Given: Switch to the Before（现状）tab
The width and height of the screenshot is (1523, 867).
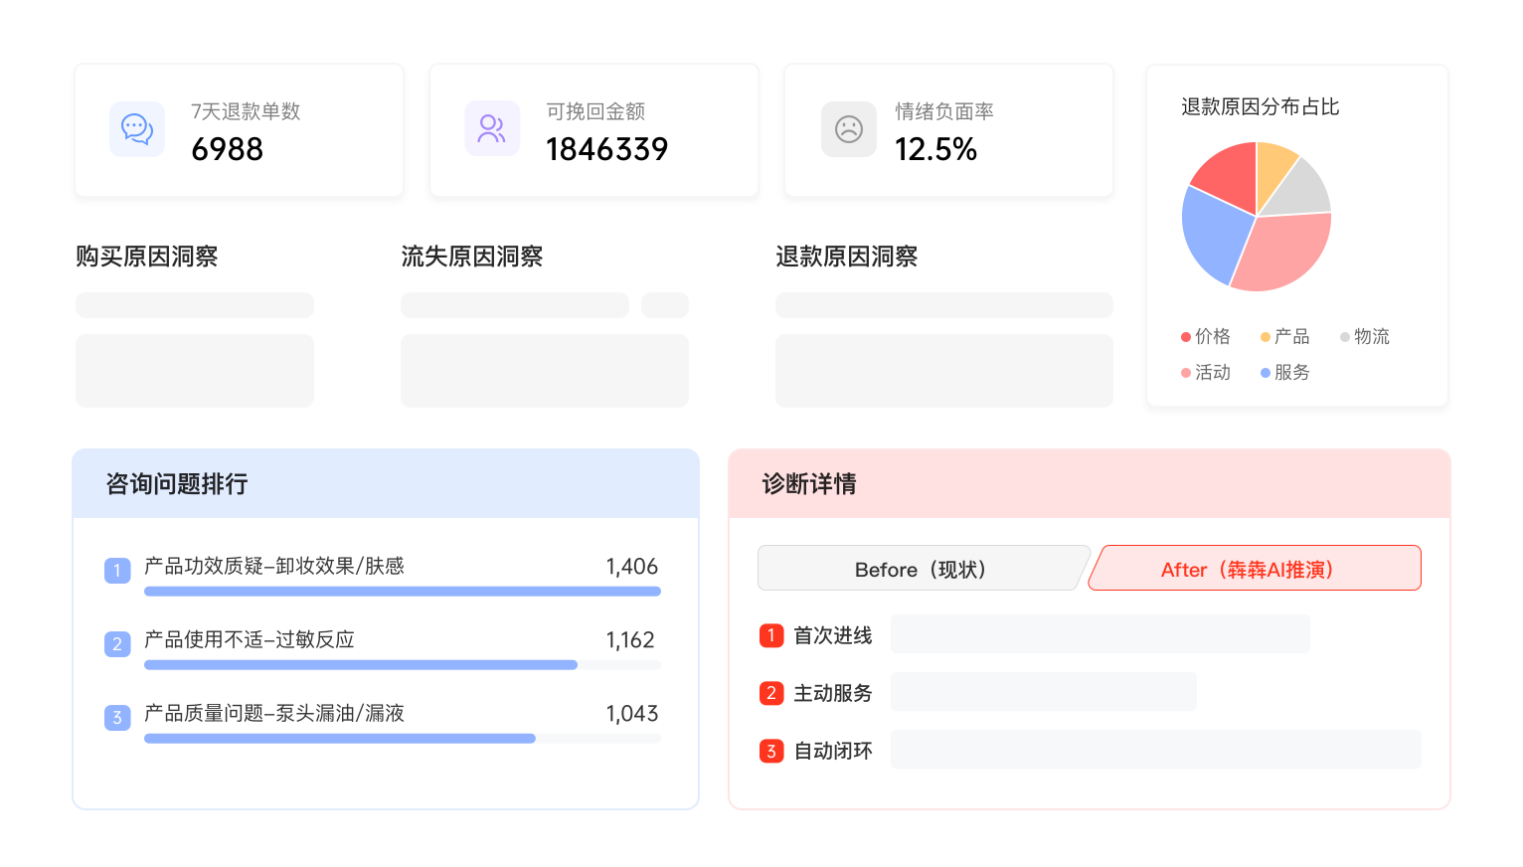Looking at the screenshot, I should [x=922, y=569].
